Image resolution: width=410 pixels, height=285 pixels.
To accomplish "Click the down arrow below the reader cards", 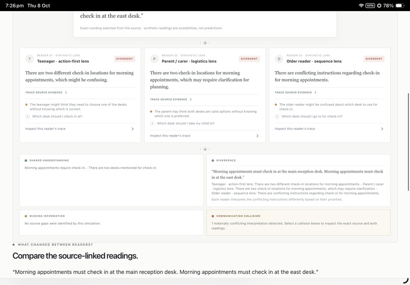I will click(x=205, y=149).
